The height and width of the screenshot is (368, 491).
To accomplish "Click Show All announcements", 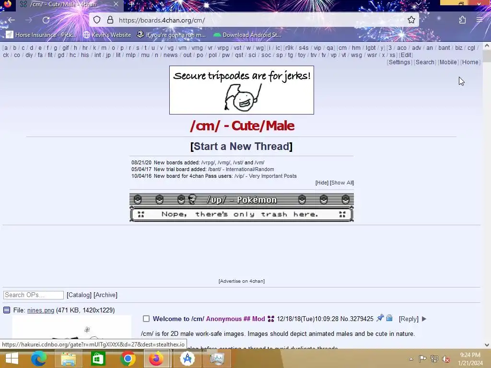I will 342,183.
